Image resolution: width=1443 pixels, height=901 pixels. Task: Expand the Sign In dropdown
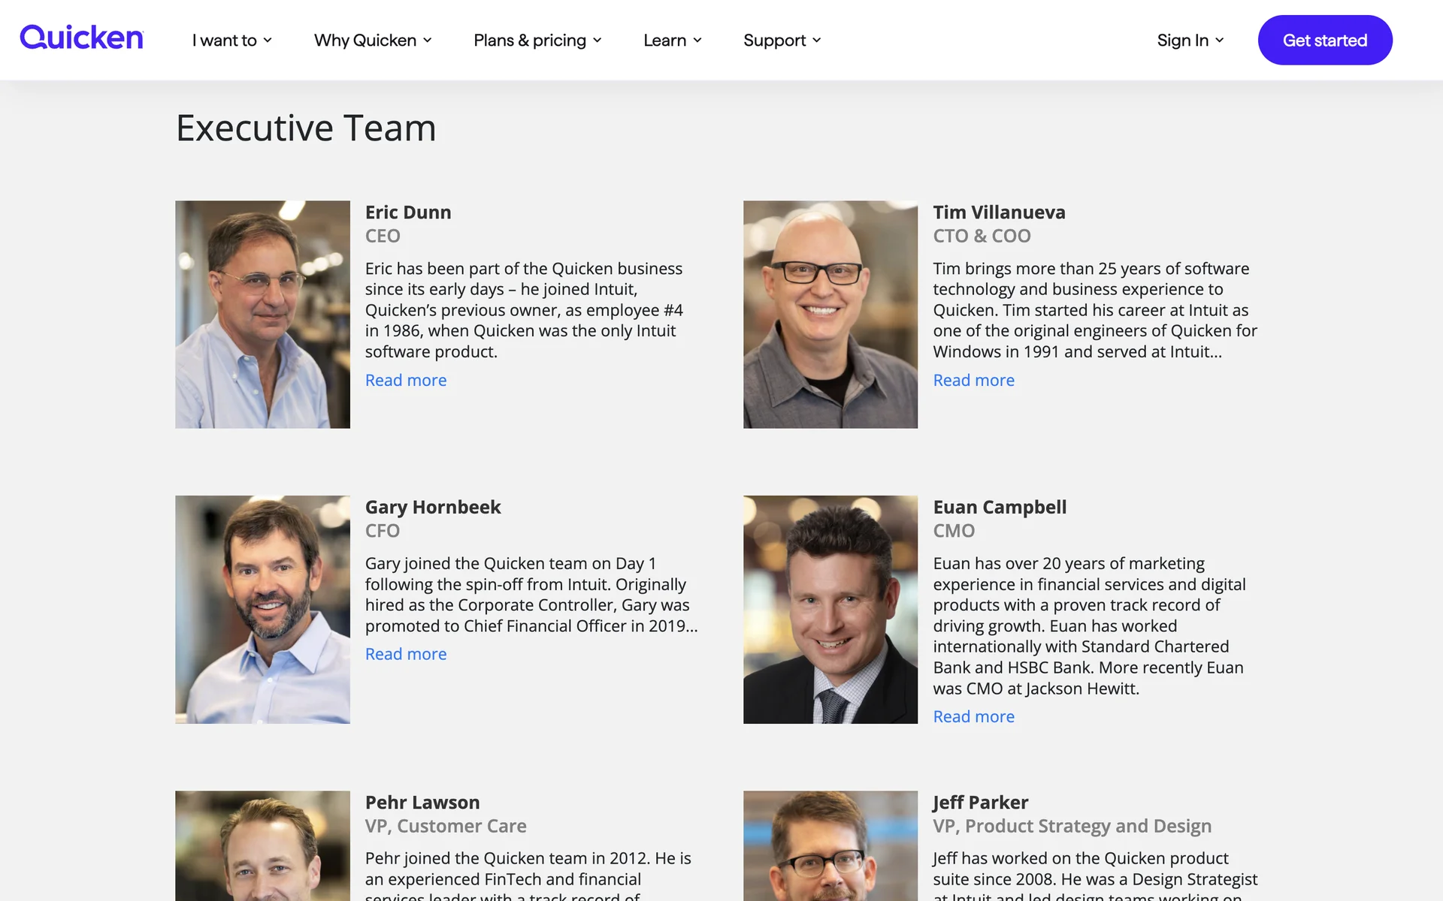1190,41
